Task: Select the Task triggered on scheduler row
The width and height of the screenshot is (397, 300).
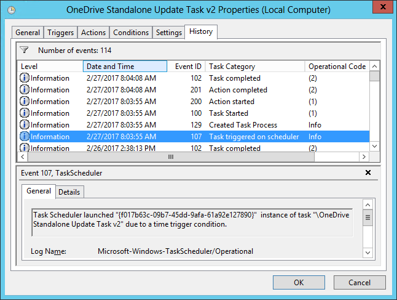Action: coord(194,136)
